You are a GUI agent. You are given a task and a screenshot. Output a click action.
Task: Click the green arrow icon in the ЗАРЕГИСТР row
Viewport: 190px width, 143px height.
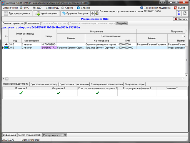[6, 48]
